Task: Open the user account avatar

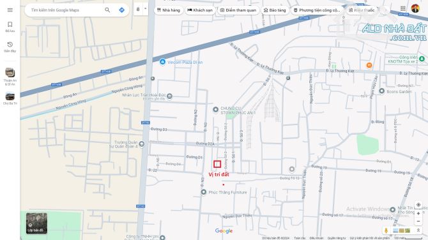Action: (415, 8)
